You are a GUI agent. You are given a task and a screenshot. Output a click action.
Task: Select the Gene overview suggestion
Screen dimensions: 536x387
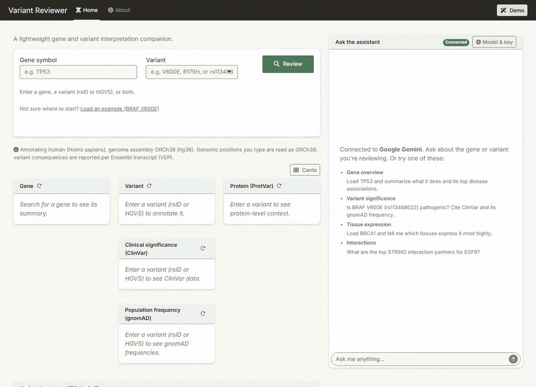tap(365, 172)
